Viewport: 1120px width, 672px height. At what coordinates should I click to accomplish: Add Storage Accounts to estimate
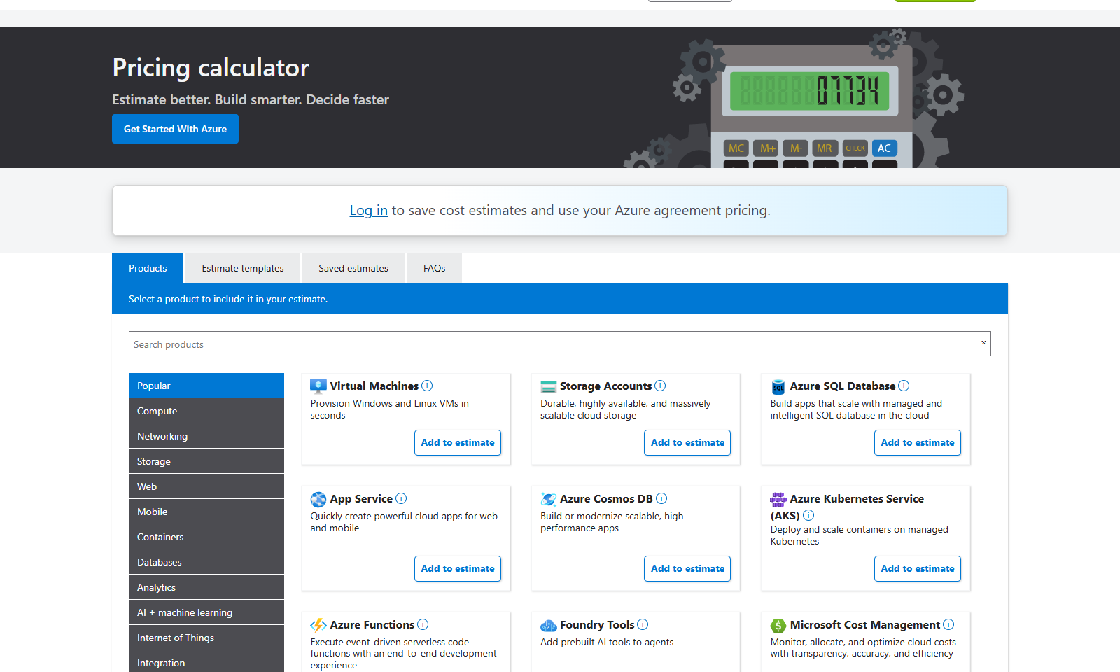pyautogui.click(x=687, y=442)
